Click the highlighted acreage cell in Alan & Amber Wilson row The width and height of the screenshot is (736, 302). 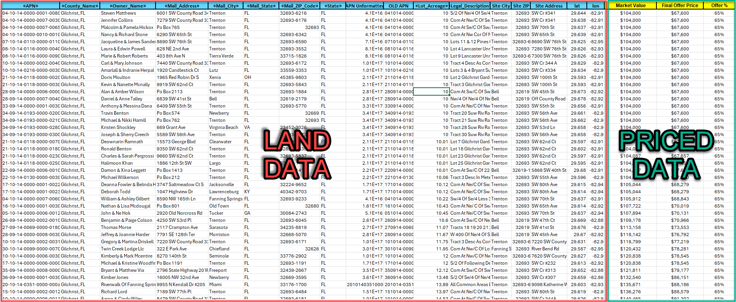[431, 92]
